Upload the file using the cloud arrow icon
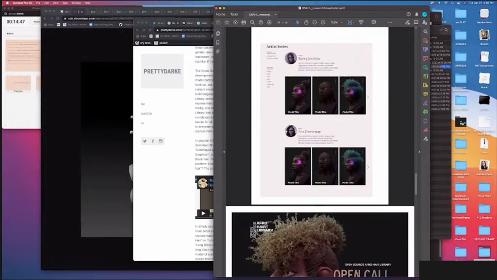The image size is (497, 280). click(x=235, y=22)
